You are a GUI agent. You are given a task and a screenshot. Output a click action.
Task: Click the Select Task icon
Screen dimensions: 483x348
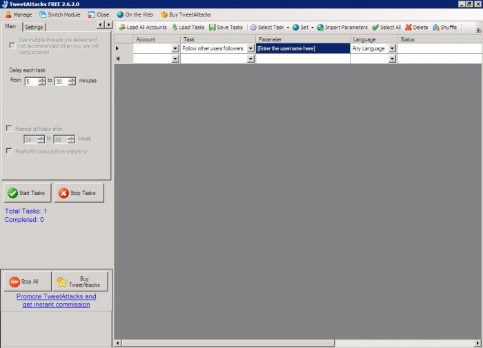pos(253,28)
